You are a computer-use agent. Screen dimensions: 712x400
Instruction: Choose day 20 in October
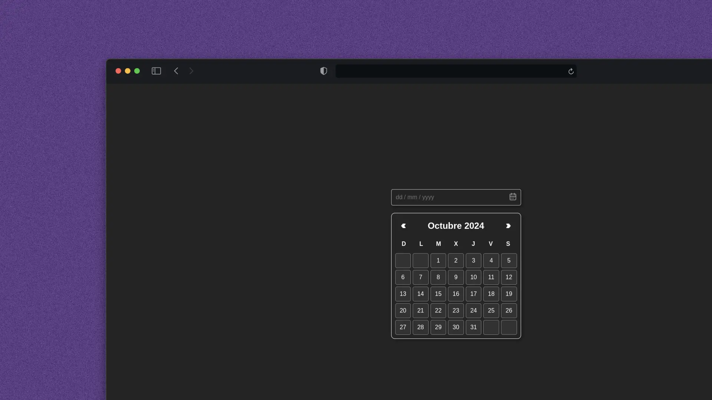click(x=403, y=311)
